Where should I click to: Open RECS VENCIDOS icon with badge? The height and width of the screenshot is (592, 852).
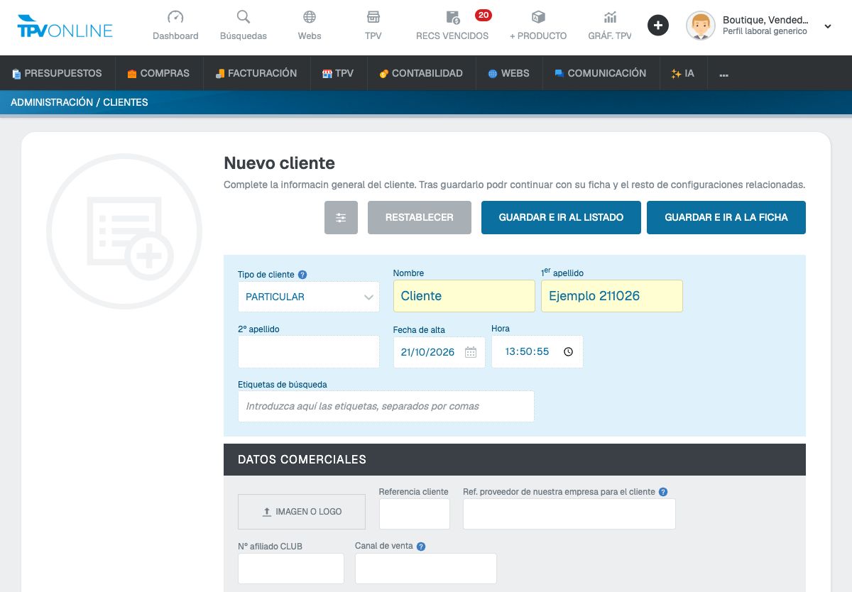coord(452,17)
